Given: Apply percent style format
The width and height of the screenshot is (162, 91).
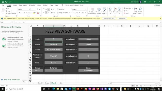Looking at the screenshot, I should pyautogui.click(x=77, y=13).
